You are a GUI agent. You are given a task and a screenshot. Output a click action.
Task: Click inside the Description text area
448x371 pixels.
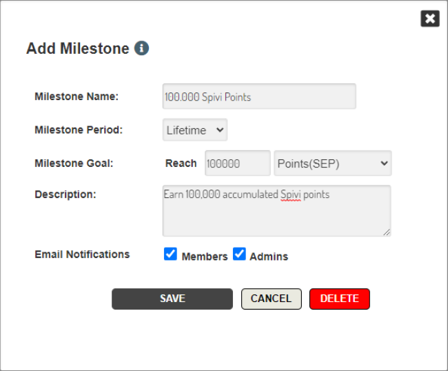[x=276, y=211]
